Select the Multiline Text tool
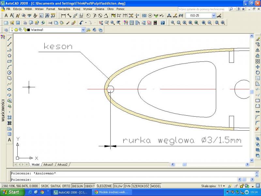 coord(9,140)
